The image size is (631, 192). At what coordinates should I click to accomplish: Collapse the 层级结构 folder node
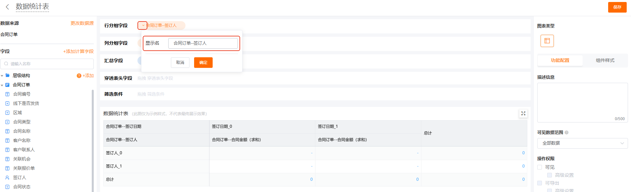(x=2, y=76)
